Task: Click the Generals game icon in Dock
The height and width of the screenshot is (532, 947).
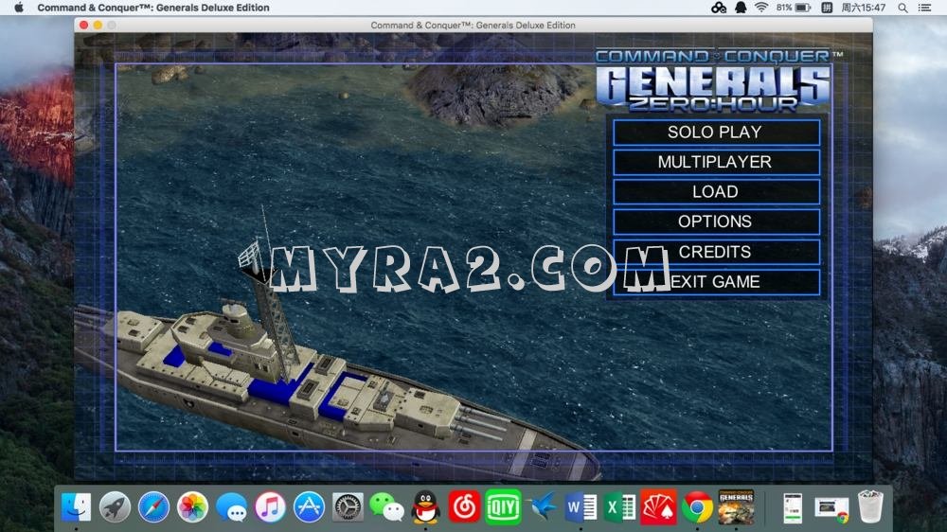Action: [736, 506]
